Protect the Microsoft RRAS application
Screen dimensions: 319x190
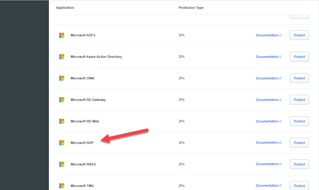[x=299, y=165]
